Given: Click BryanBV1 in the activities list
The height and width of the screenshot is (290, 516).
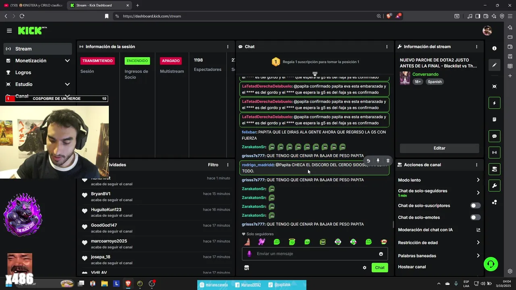Looking at the screenshot, I should (101, 194).
